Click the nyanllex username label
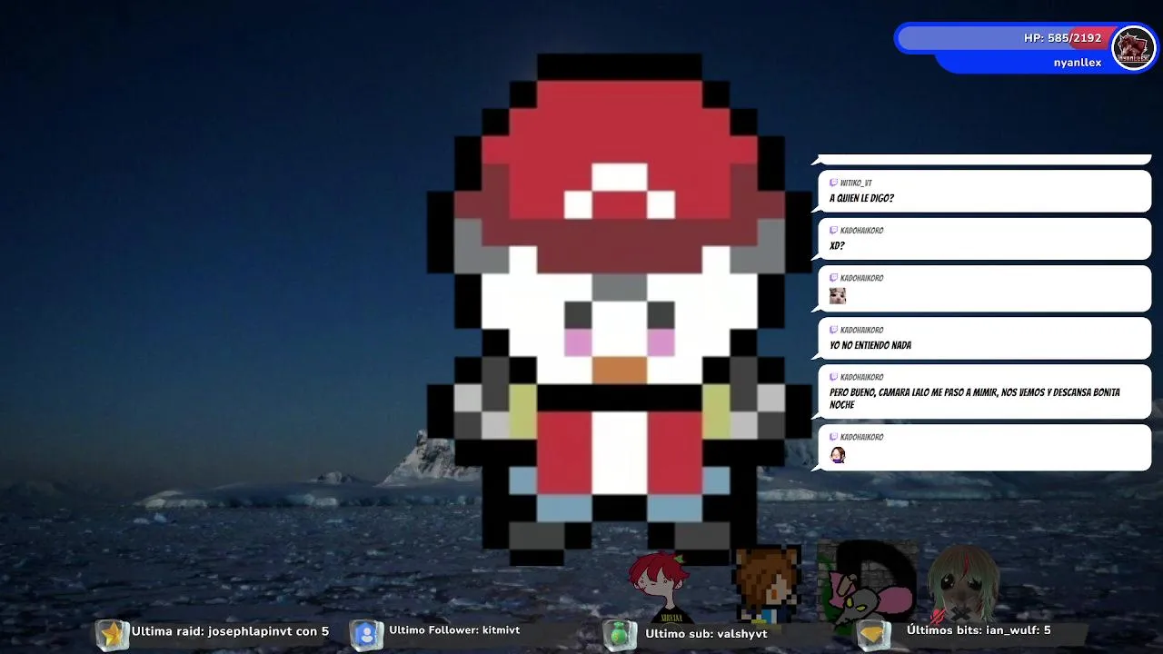 (1078, 63)
